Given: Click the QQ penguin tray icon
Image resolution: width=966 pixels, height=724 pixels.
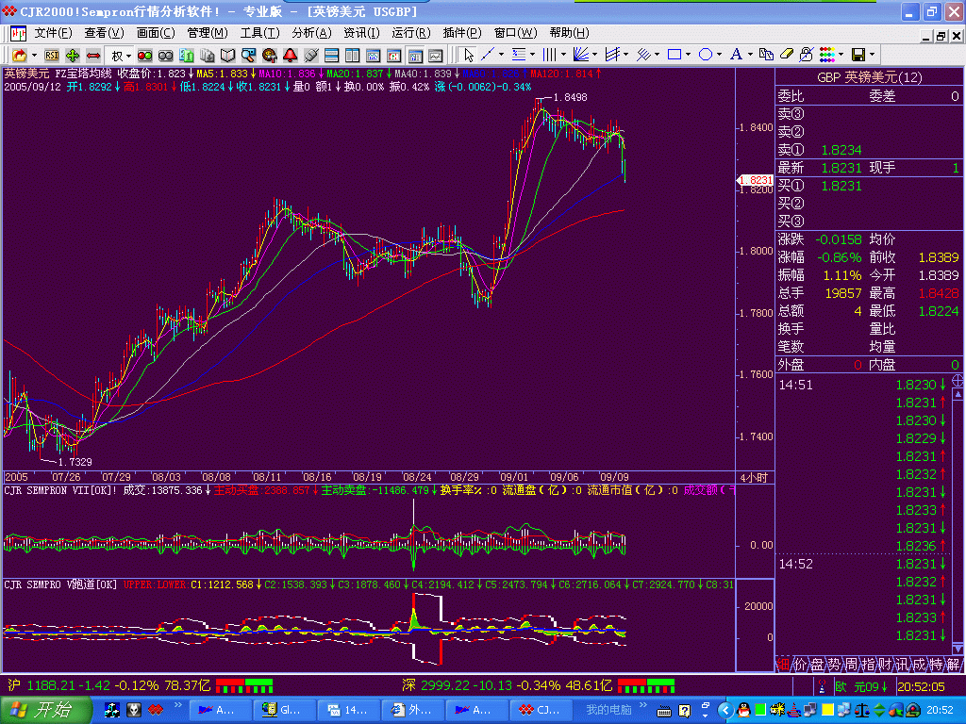Looking at the screenshot, I should 743,711.
